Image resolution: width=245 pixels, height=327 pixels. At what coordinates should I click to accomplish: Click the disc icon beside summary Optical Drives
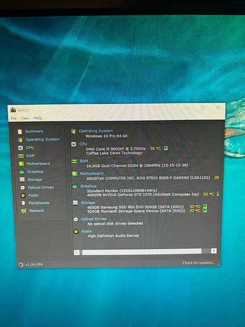click(x=76, y=219)
